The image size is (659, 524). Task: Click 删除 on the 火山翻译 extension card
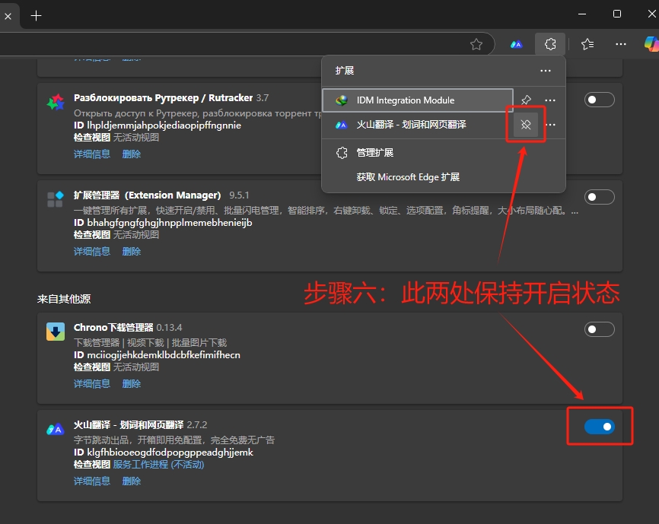point(132,481)
